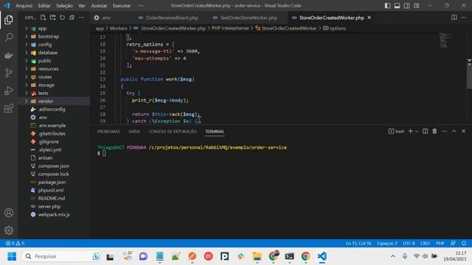Image resolution: width=472 pixels, height=265 pixels.
Task: Show the SAÍDA panel tab
Action: (x=134, y=132)
